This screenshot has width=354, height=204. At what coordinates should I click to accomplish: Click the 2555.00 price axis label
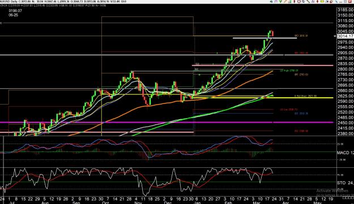click(346, 106)
